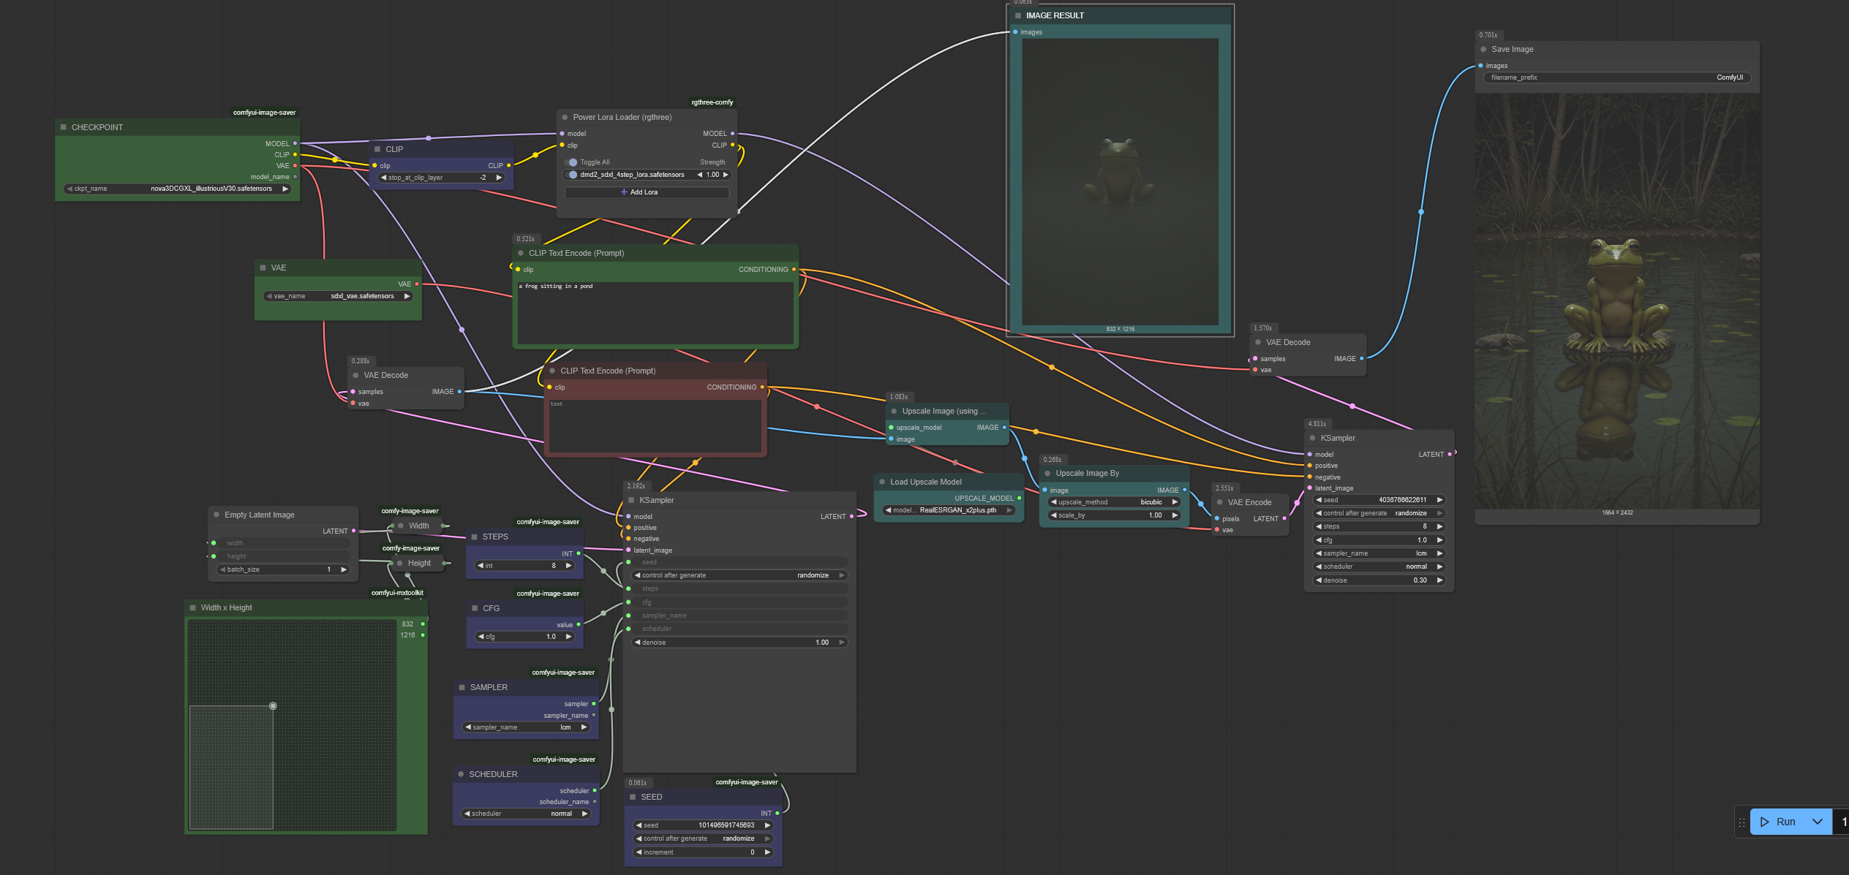The width and height of the screenshot is (1849, 875).
Task: Toggle All loras switch
Action: coord(572,162)
